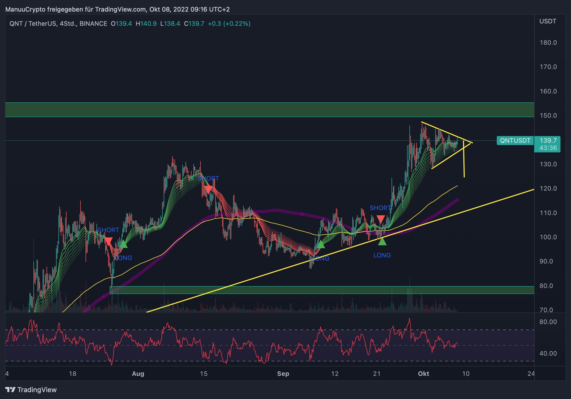Image resolution: width=571 pixels, height=399 pixels.
Task: Click the USDT currency label on price axis
Action: click(x=548, y=21)
